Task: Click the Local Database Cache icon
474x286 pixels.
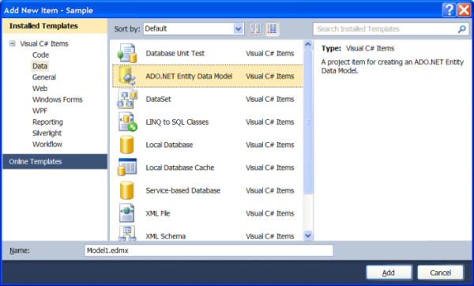Action: pos(127,167)
